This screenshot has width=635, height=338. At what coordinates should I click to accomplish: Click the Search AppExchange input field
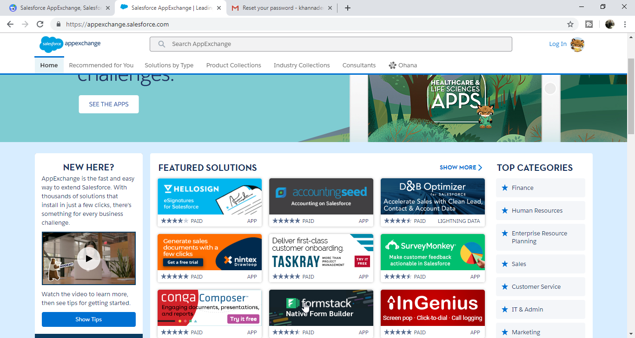tap(331, 44)
